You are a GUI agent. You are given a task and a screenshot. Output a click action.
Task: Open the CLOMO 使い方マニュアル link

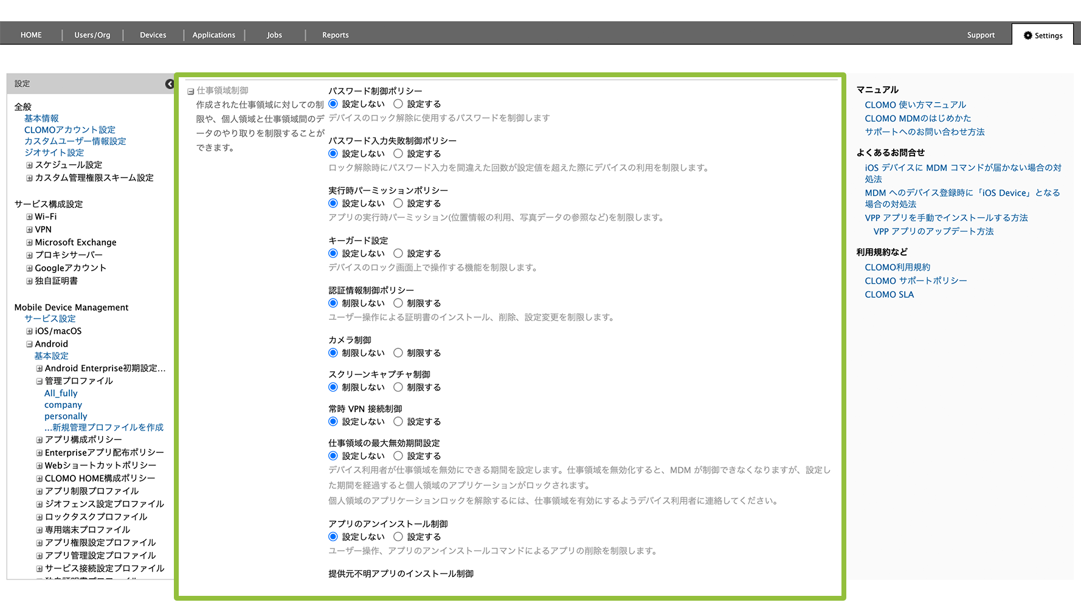tap(915, 105)
